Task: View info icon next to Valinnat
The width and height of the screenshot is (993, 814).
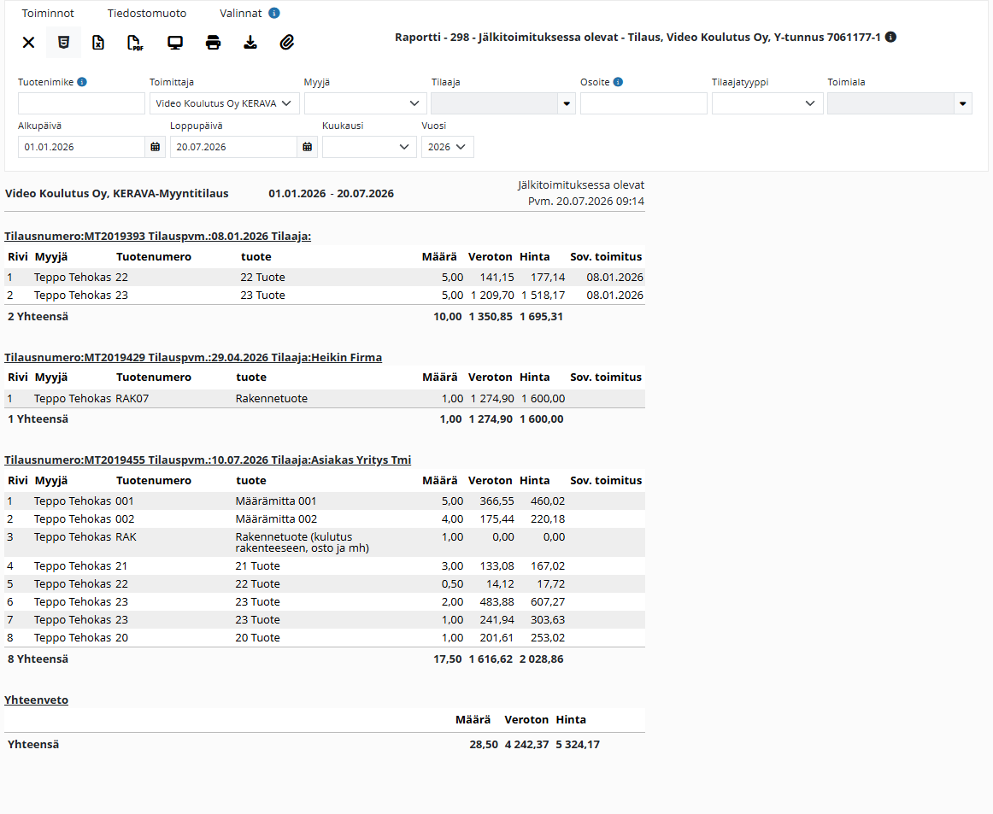Action: (x=274, y=13)
